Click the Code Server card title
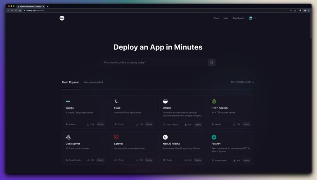Viewport: 317px width, 180px height. 73,144
